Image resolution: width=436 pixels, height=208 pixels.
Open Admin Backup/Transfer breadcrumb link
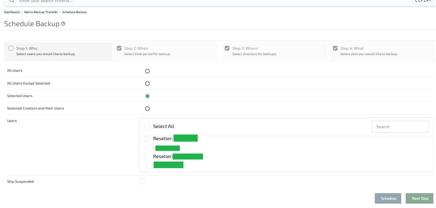coord(41,12)
